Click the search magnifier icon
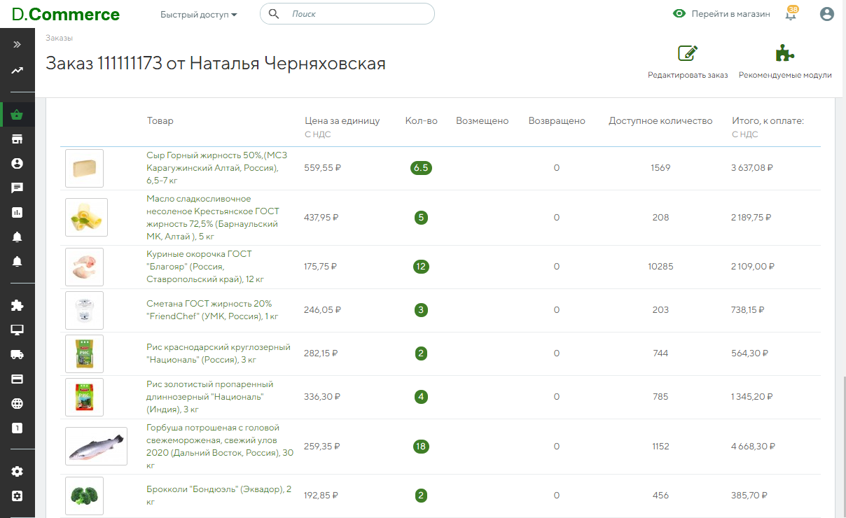This screenshot has height=518, width=846. (x=274, y=14)
